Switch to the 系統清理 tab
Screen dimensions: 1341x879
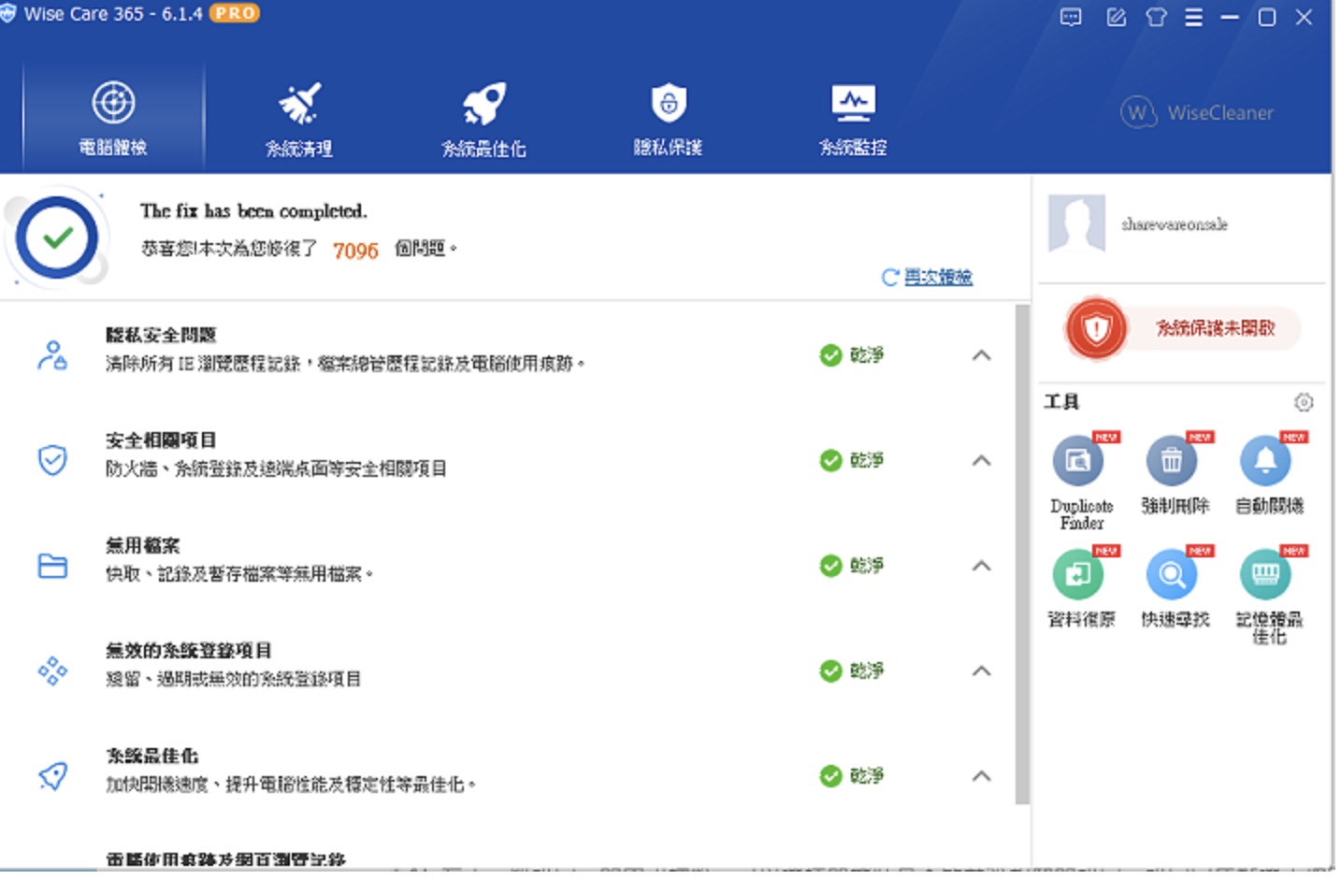(x=299, y=119)
